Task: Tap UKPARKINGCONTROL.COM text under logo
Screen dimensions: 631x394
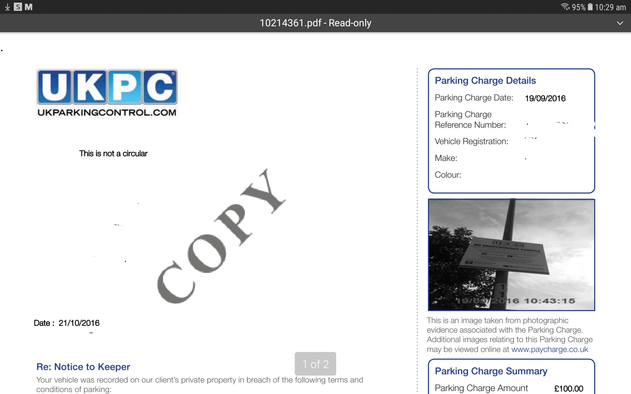Action: point(107,113)
